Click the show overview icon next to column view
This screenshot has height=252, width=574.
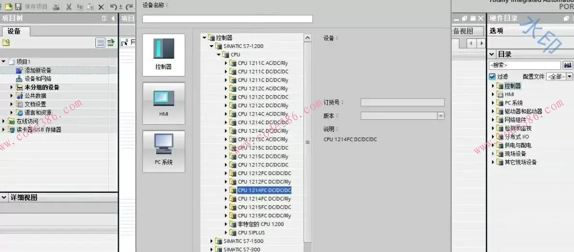(x=110, y=43)
